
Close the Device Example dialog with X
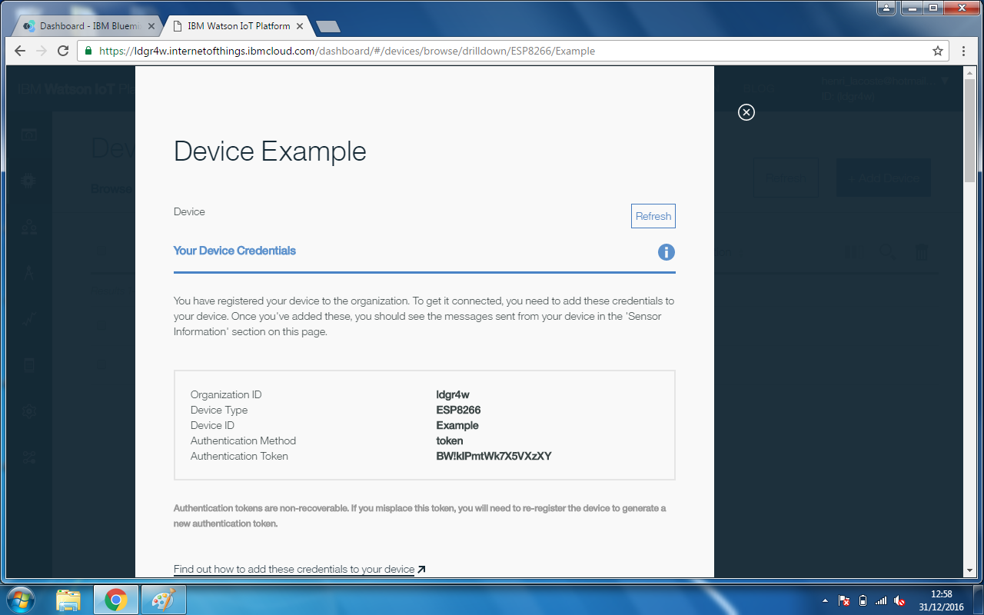746,112
